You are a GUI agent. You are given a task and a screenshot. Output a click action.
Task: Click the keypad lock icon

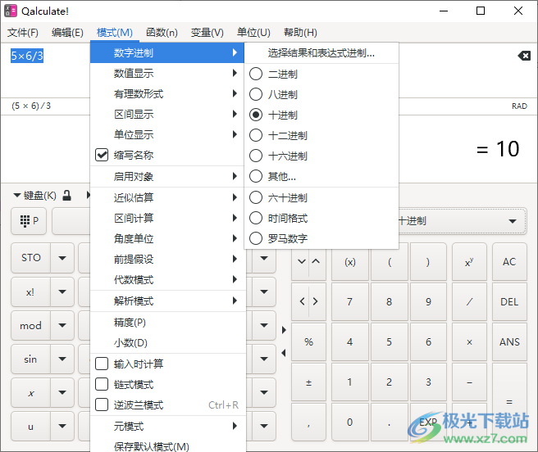point(67,196)
